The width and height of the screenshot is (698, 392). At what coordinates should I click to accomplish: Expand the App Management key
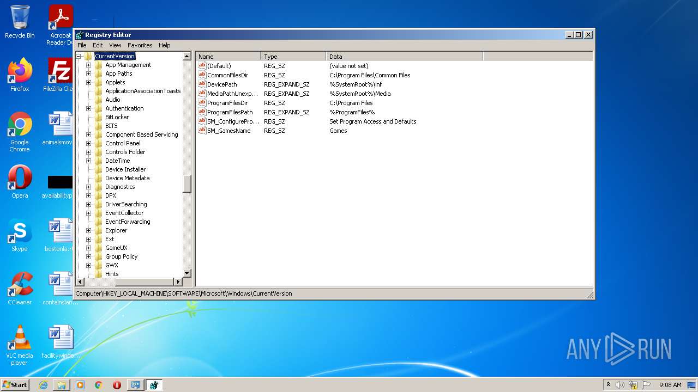point(88,65)
